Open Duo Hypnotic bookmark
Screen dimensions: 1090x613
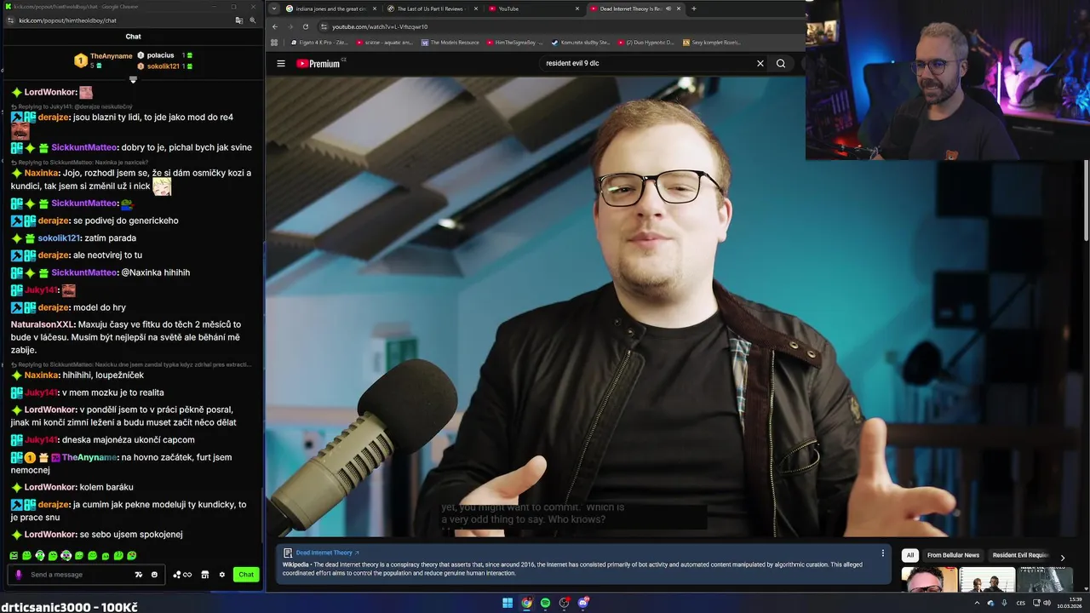point(645,42)
